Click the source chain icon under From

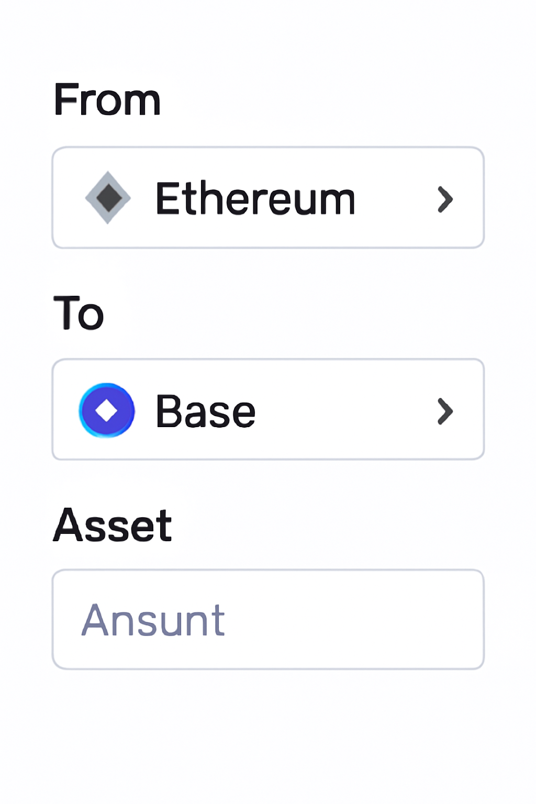(107, 197)
